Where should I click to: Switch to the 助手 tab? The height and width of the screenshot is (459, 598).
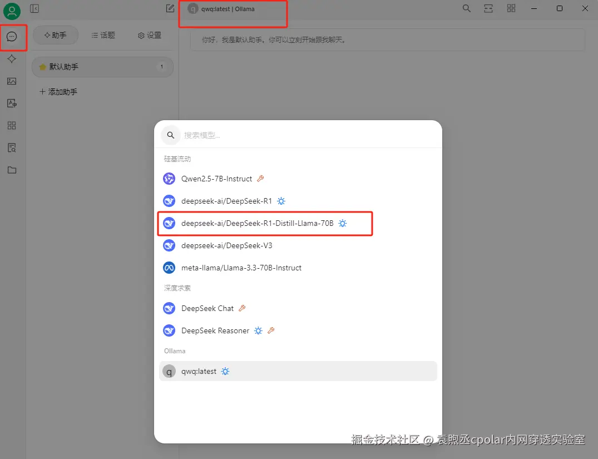tap(55, 35)
